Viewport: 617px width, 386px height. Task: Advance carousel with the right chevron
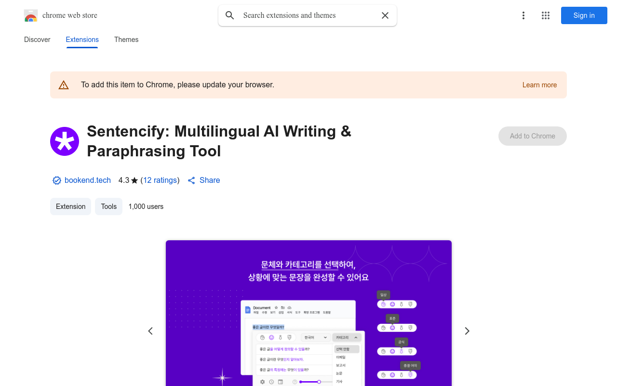coord(467,331)
